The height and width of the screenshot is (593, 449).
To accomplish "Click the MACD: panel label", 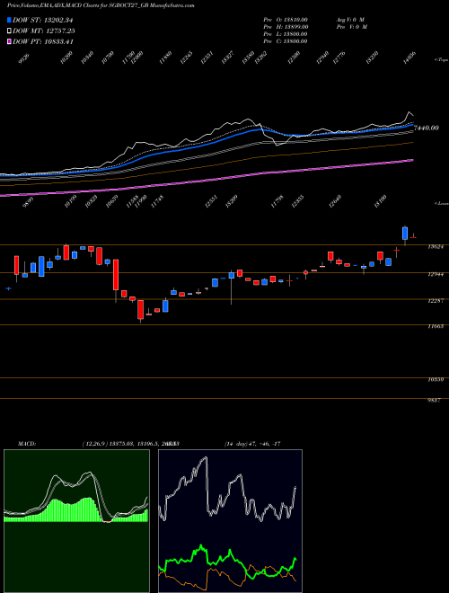I will [x=27, y=444].
